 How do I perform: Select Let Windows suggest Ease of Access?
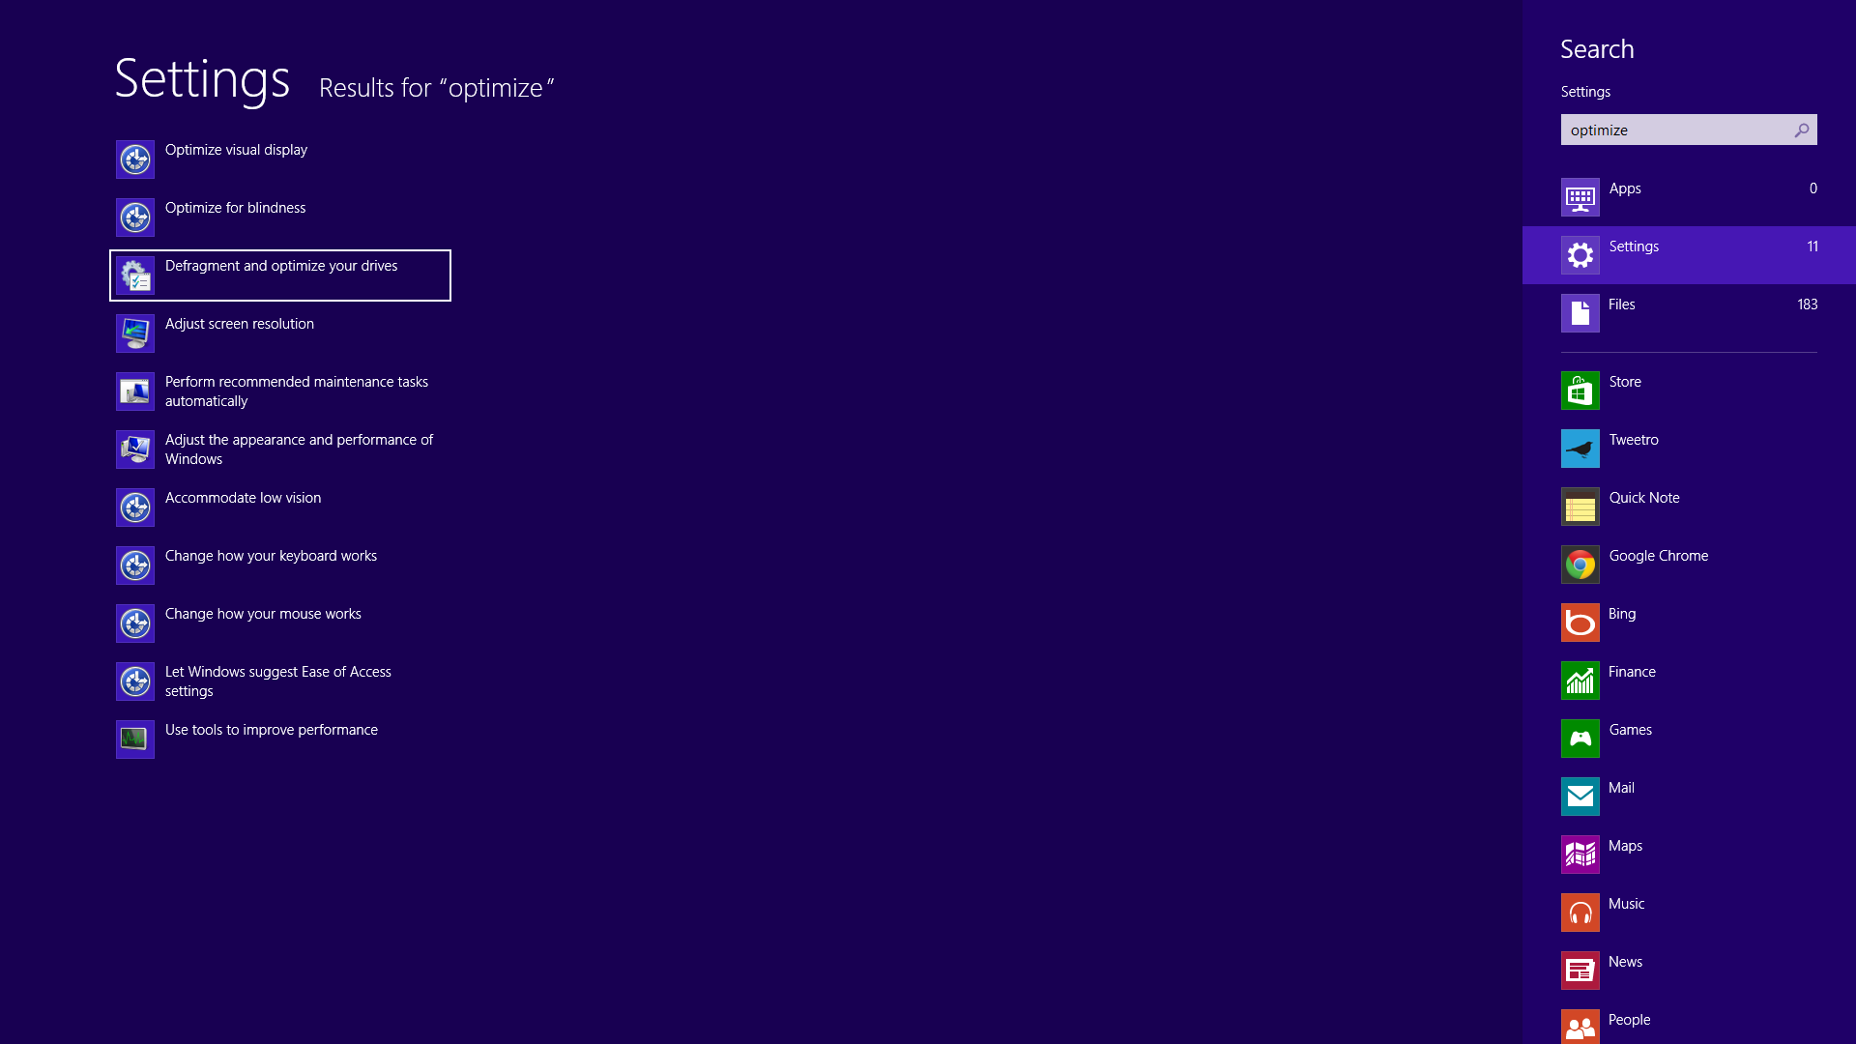(277, 680)
